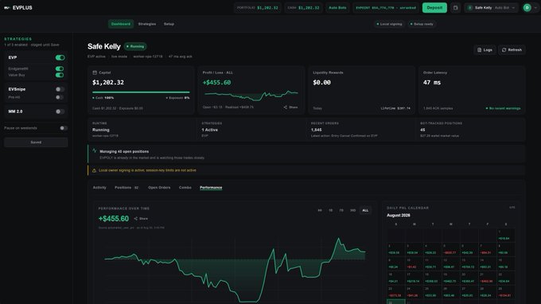Select the Activity tab
541x304 pixels.
coord(99,188)
